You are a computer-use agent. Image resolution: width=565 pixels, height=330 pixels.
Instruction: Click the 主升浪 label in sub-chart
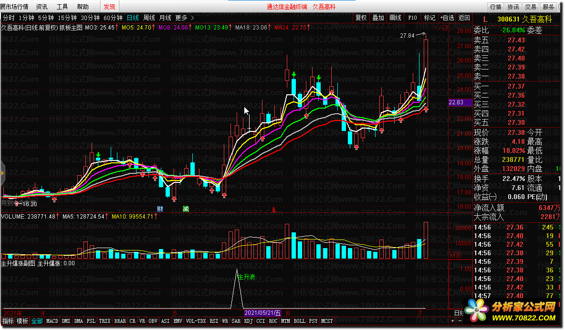(246, 277)
